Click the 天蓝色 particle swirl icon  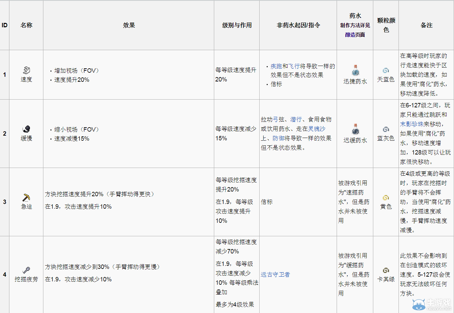[x=385, y=70]
